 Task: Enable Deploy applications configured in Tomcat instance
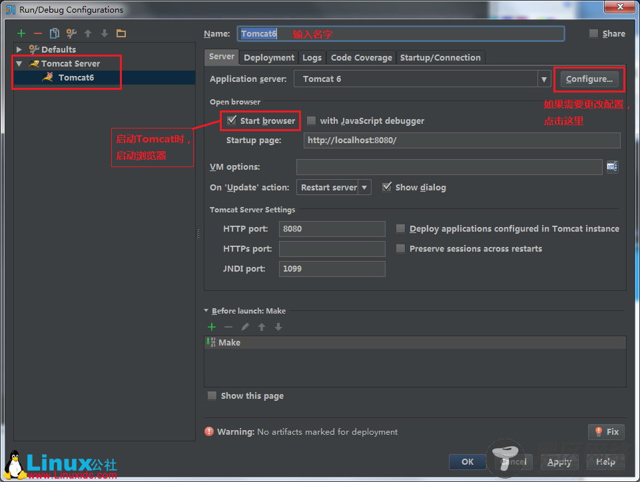401,228
